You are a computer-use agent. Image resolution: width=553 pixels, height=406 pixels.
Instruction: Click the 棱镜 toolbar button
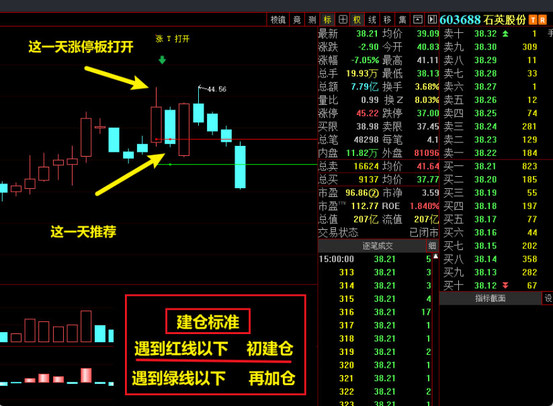[x=278, y=19]
